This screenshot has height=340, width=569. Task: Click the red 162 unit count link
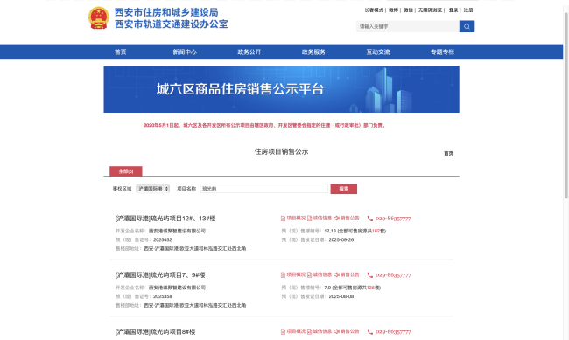376,231
